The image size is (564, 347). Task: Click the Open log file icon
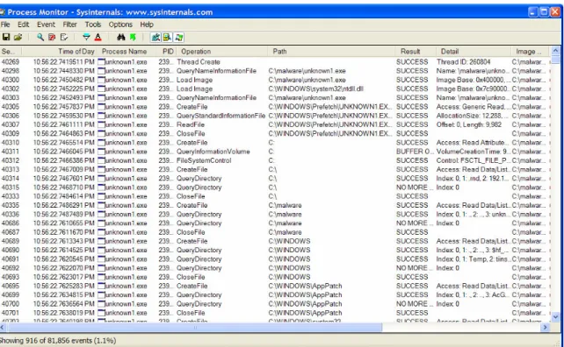18,37
